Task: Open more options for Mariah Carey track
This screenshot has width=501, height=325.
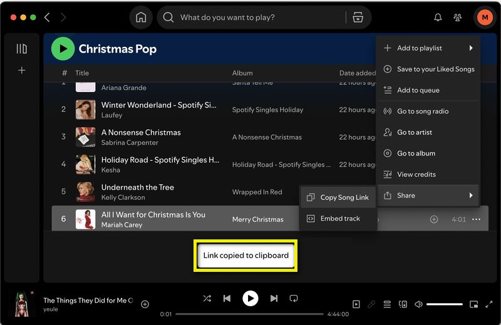Action: [476, 219]
